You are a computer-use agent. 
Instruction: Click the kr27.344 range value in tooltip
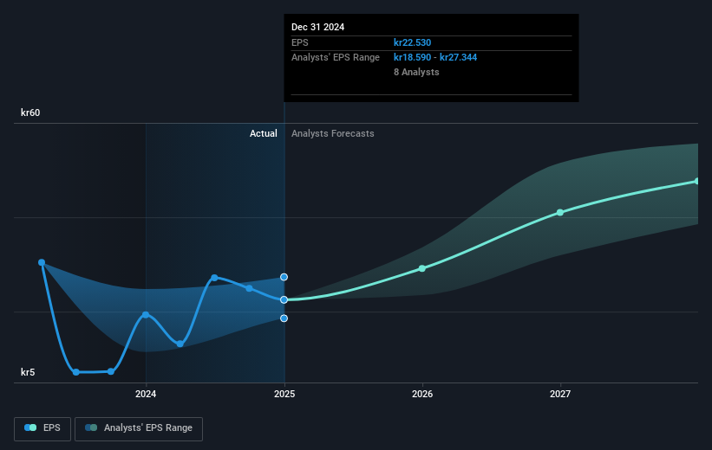tap(458, 58)
